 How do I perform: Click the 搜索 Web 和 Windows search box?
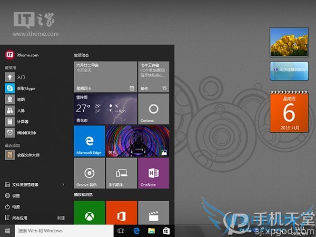click(64, 231)
